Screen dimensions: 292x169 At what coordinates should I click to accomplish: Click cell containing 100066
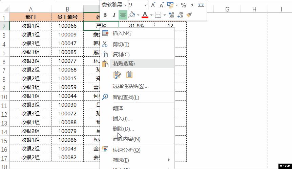coord(67,26)
